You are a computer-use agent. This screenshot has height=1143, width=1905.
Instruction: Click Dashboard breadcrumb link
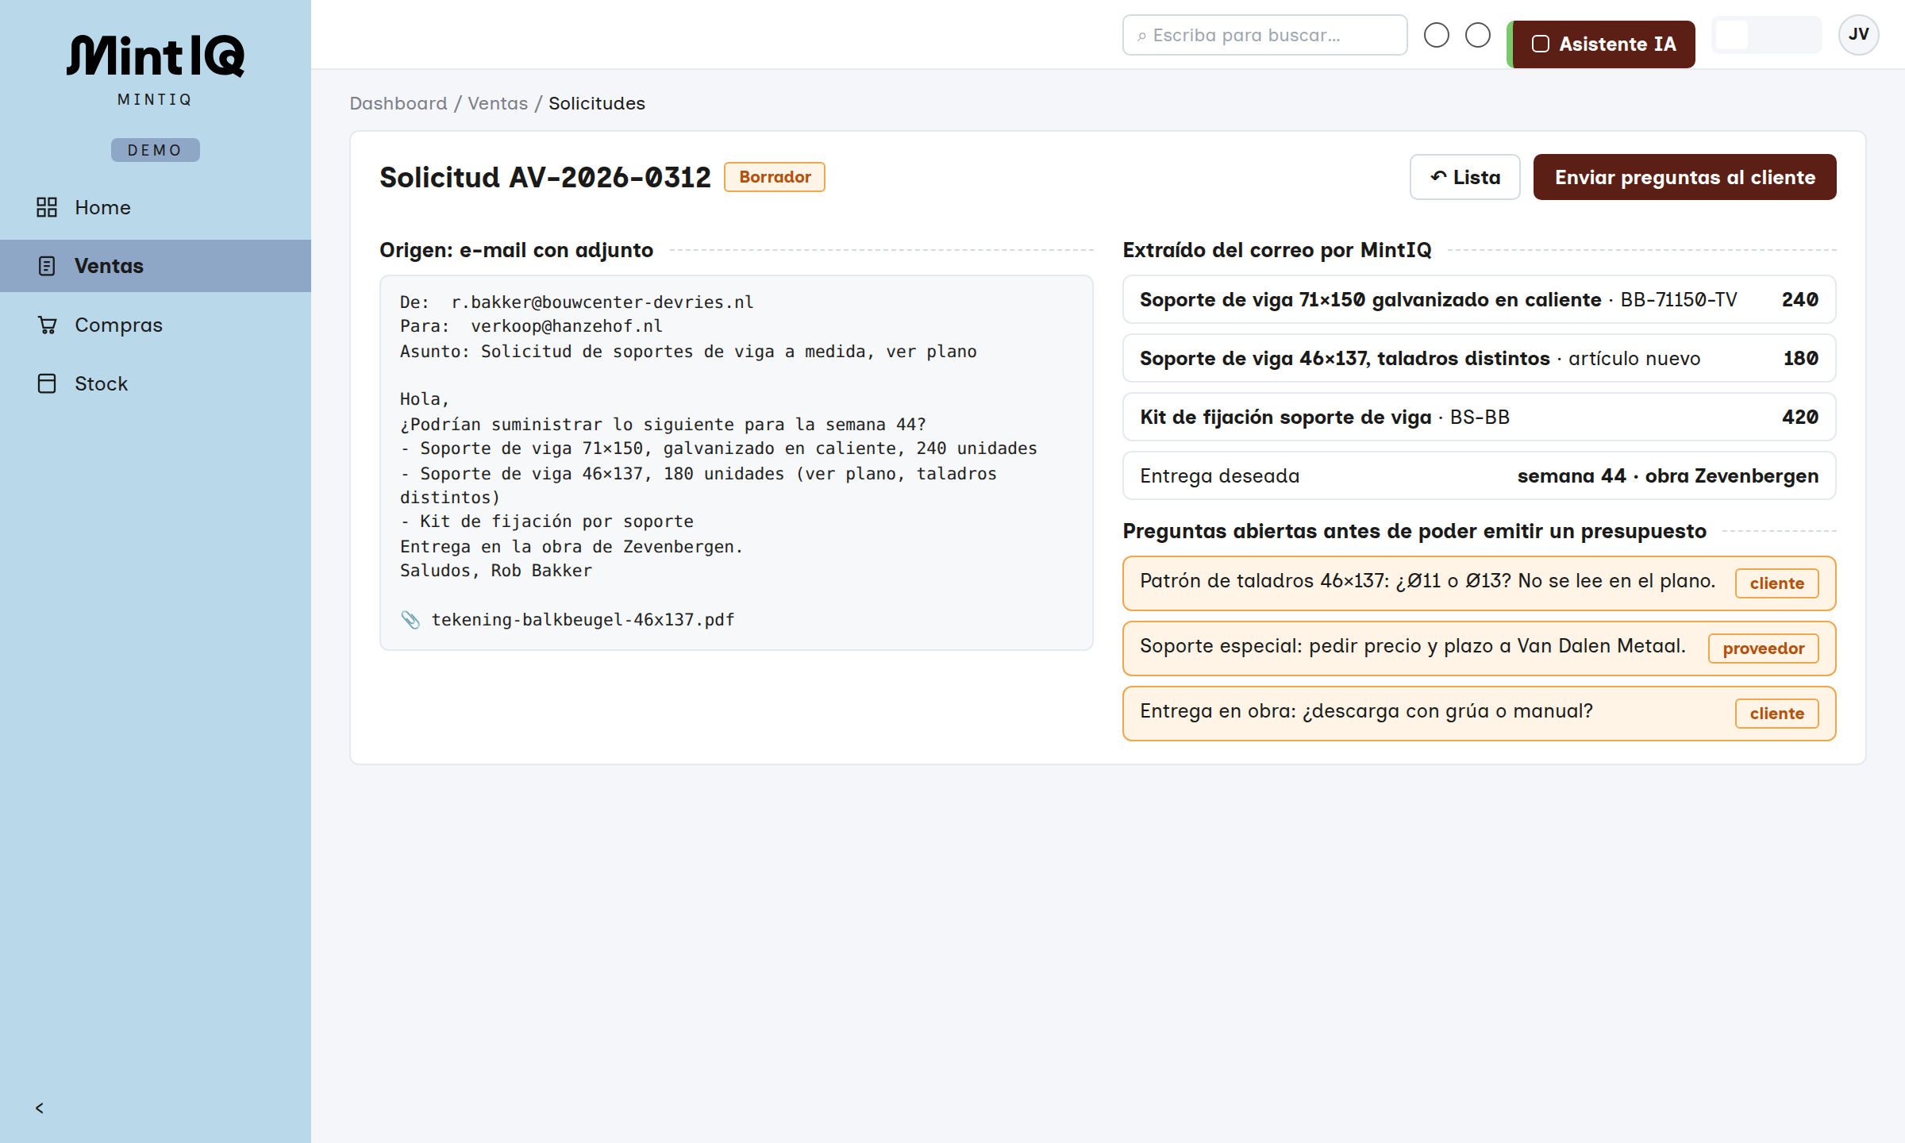point(398,103)
